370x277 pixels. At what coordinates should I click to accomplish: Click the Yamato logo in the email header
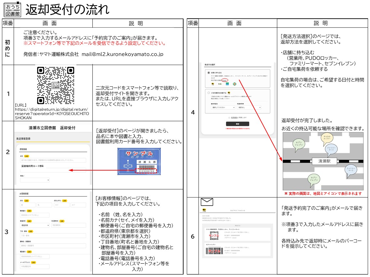tap(204, 210)
